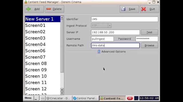Switch to Content Feed taskbar window
The height and width of the screenshot is (102, 183).
click(112, 98)
